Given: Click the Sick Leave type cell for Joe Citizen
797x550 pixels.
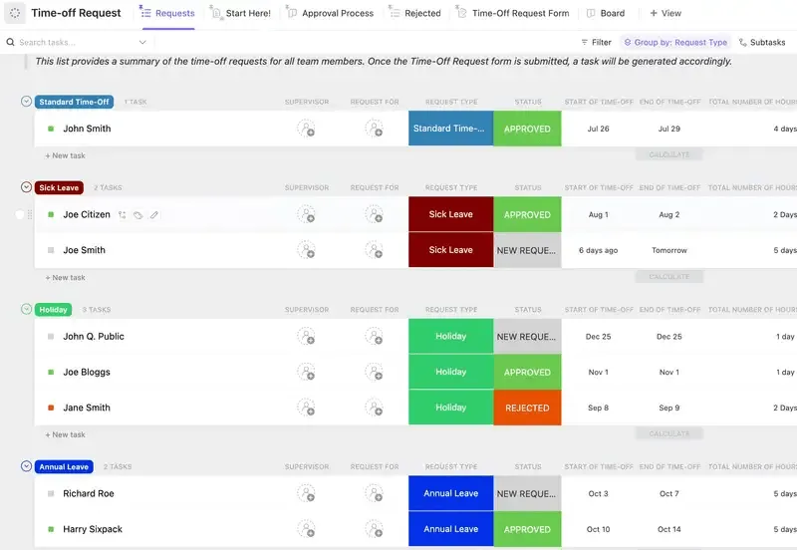Looking at the screenshot, I should 451,214.
